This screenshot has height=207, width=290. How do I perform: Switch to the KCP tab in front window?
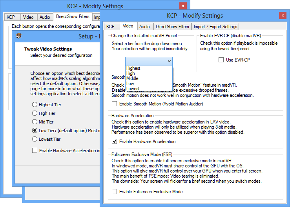click(111, 27)
